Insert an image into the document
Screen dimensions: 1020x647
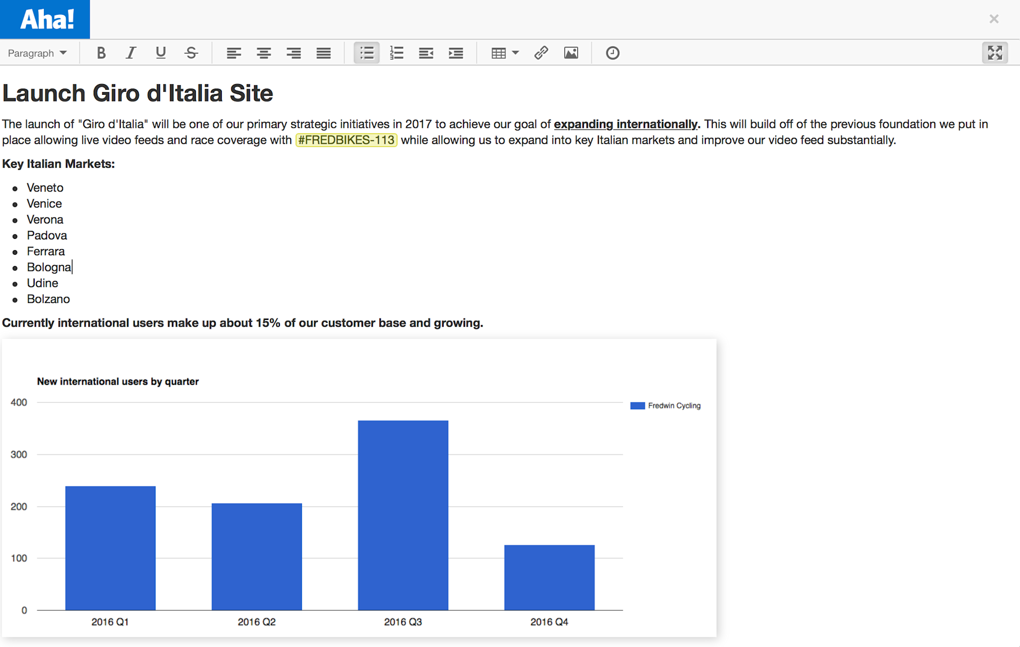(571, 53)
